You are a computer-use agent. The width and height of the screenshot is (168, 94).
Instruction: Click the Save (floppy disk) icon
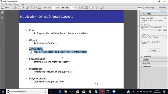[31, 8]
